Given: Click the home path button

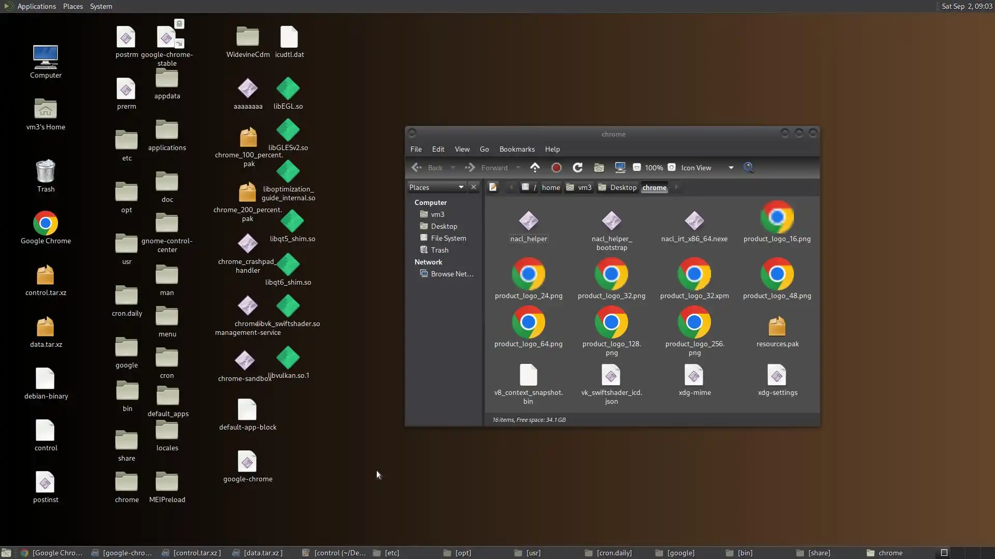Looking at the screenshot, I should [550, 187].
